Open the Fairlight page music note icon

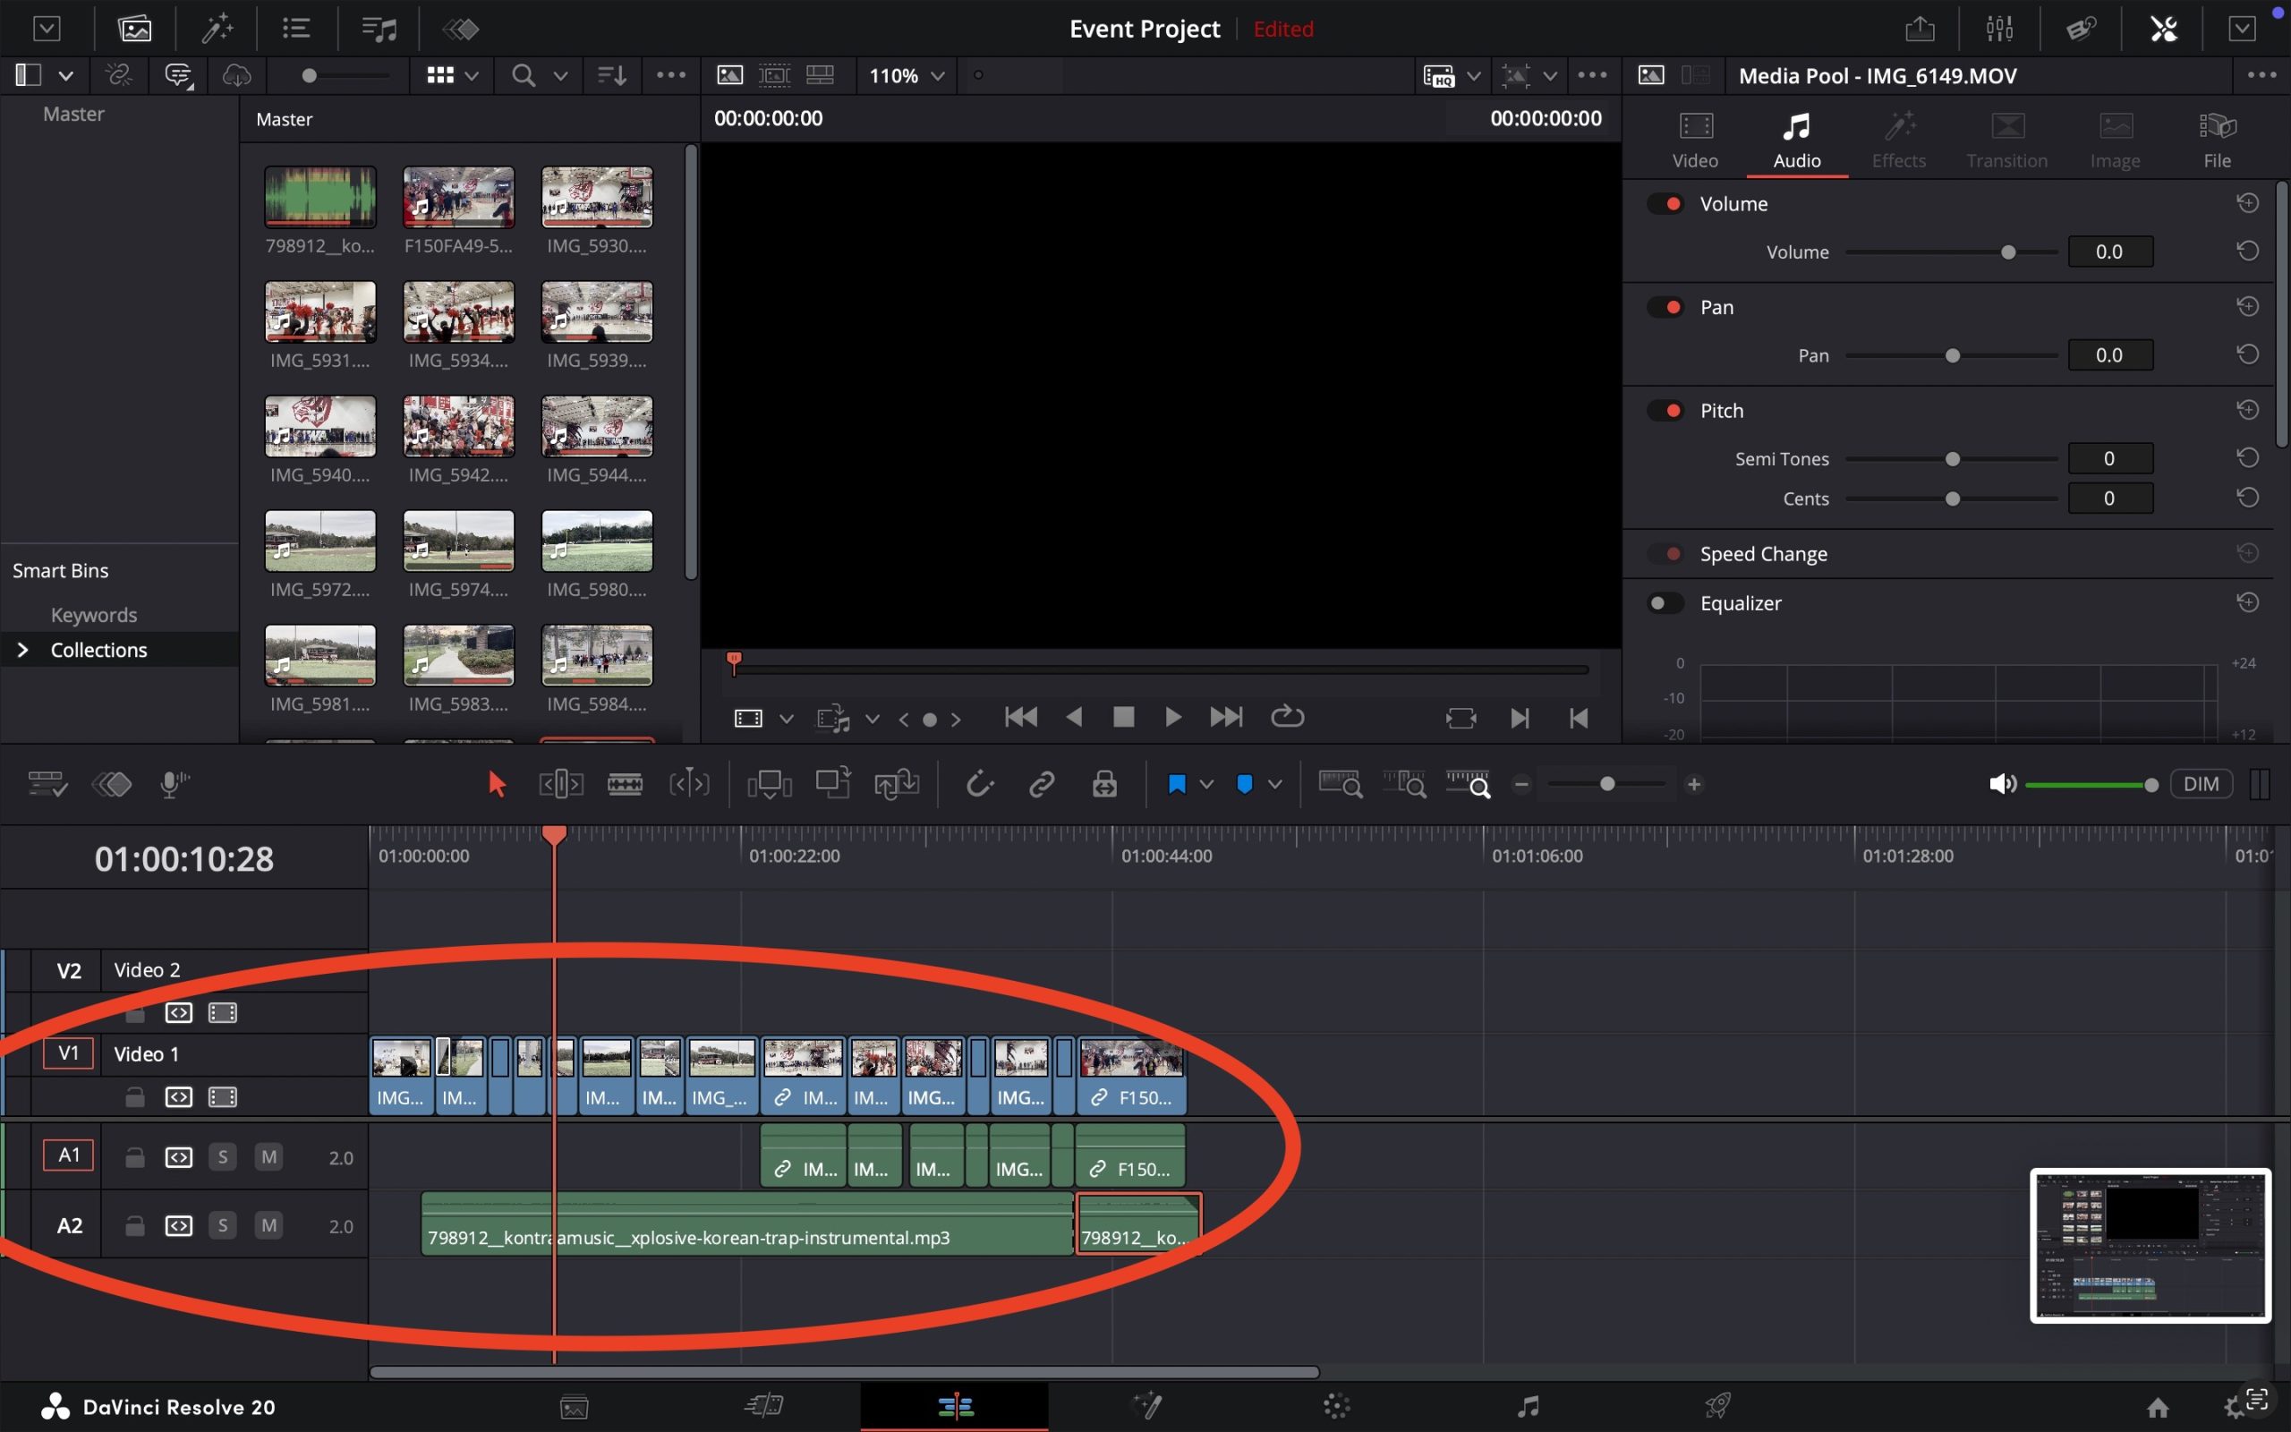click(x=1527, y=1406)
